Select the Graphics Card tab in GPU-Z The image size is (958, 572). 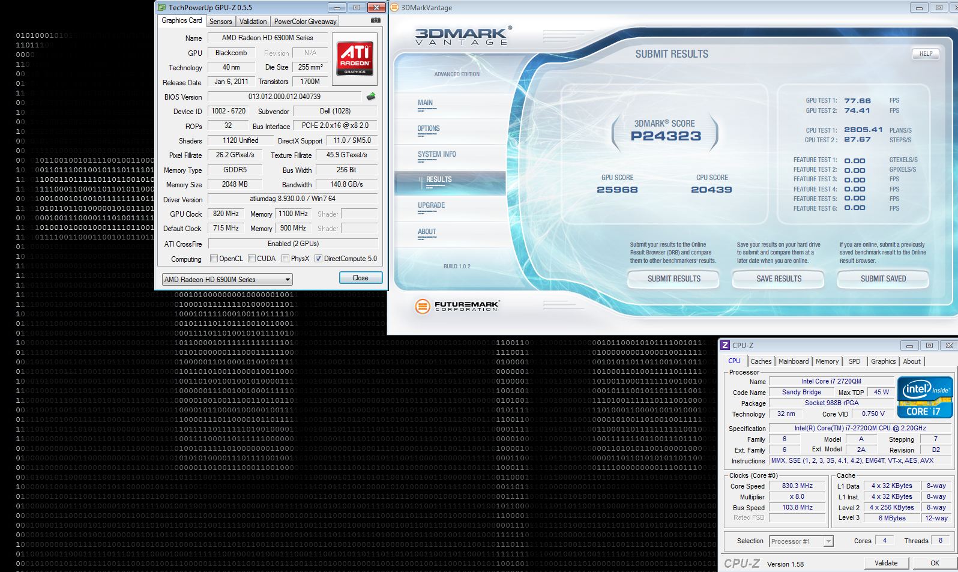[x=182, y=20]
